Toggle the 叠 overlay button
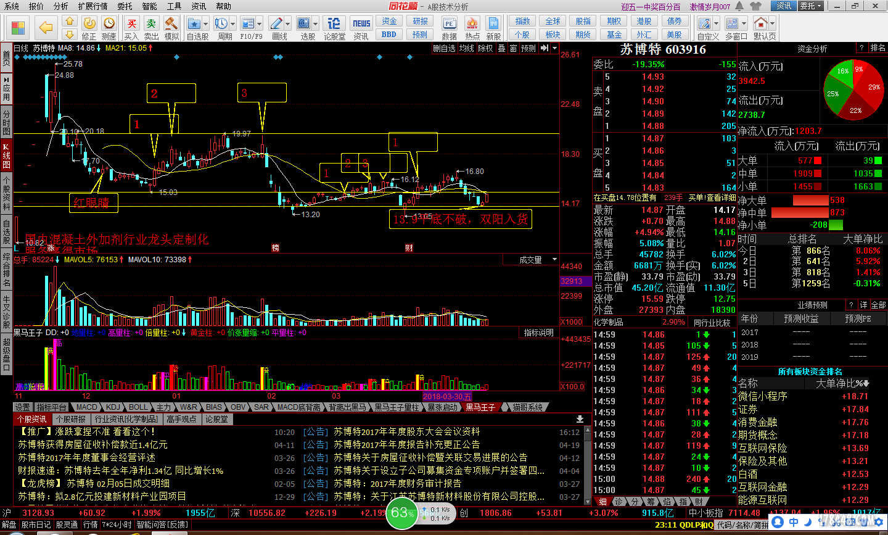This screenshot has height=535, width=888. [x=501, y=48]
